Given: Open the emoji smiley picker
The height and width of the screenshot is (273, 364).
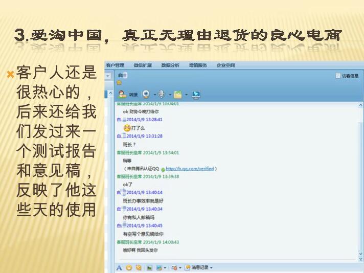Looking at the screenshot, I should (x=129, y=268).
